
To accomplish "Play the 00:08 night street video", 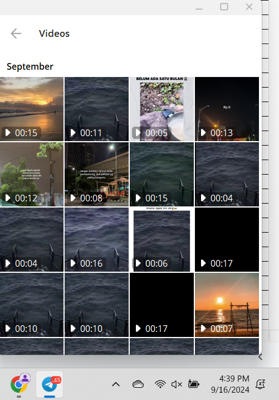I will [96, 174].
